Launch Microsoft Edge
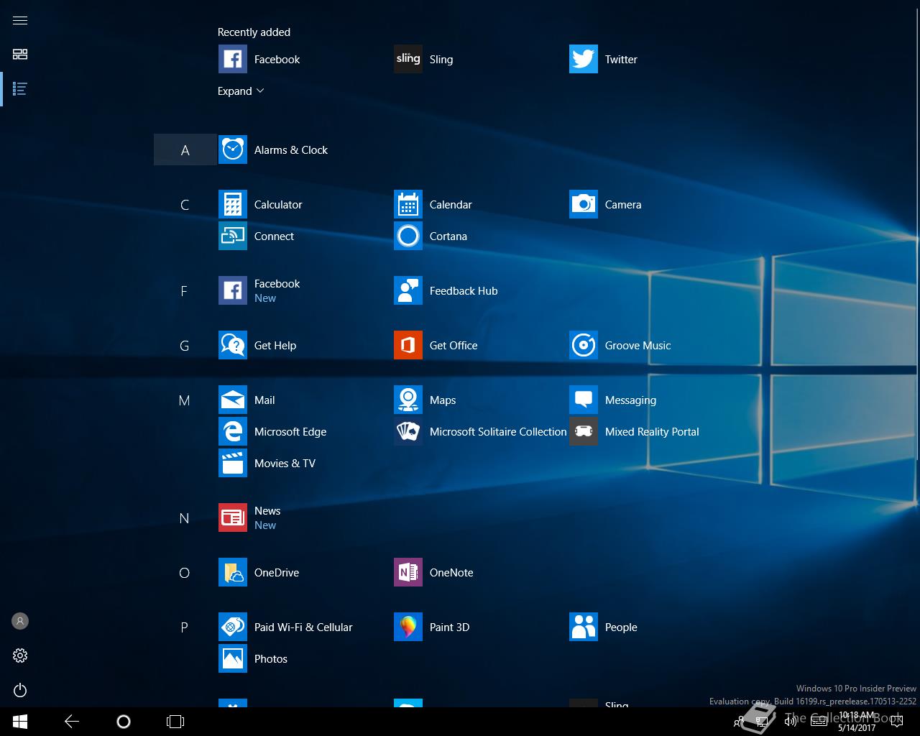The width and height of the screenshot is (920, 736). pyautogui.click(x=273, y=431)
